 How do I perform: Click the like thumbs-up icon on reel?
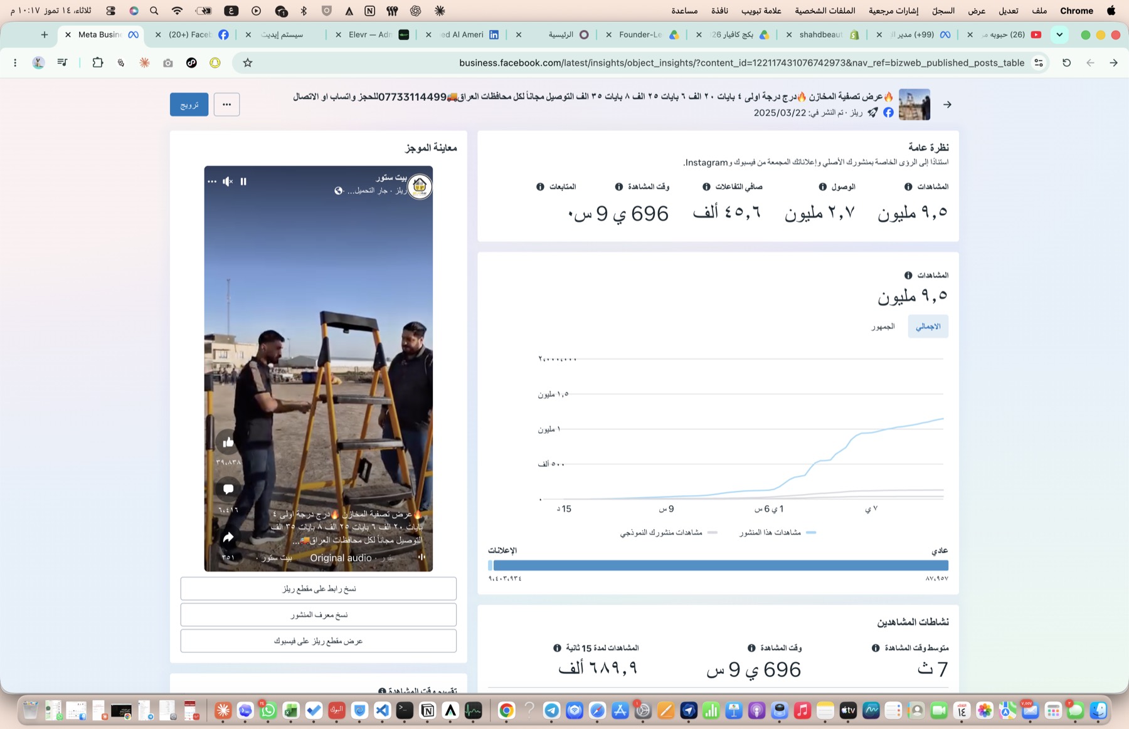[228, 442]
